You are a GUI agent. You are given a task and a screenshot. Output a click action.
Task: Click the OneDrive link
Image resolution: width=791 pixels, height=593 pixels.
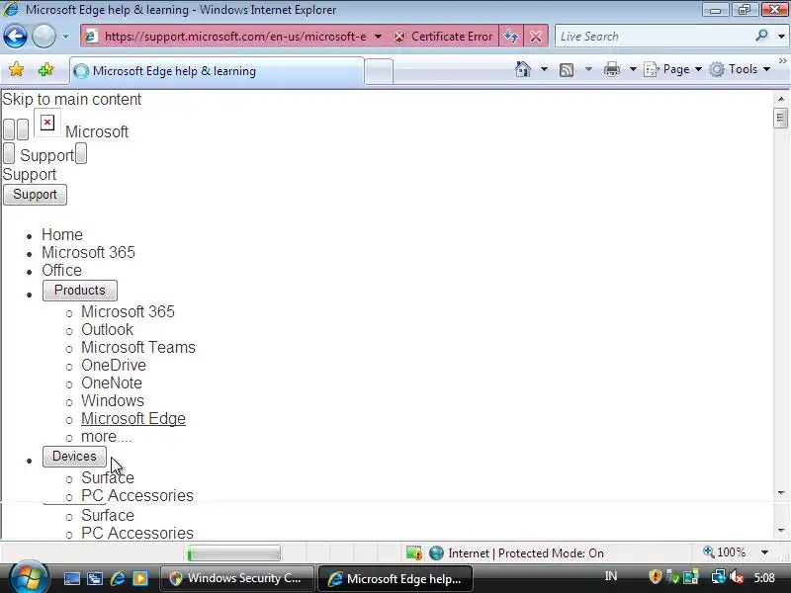(114, 365)
